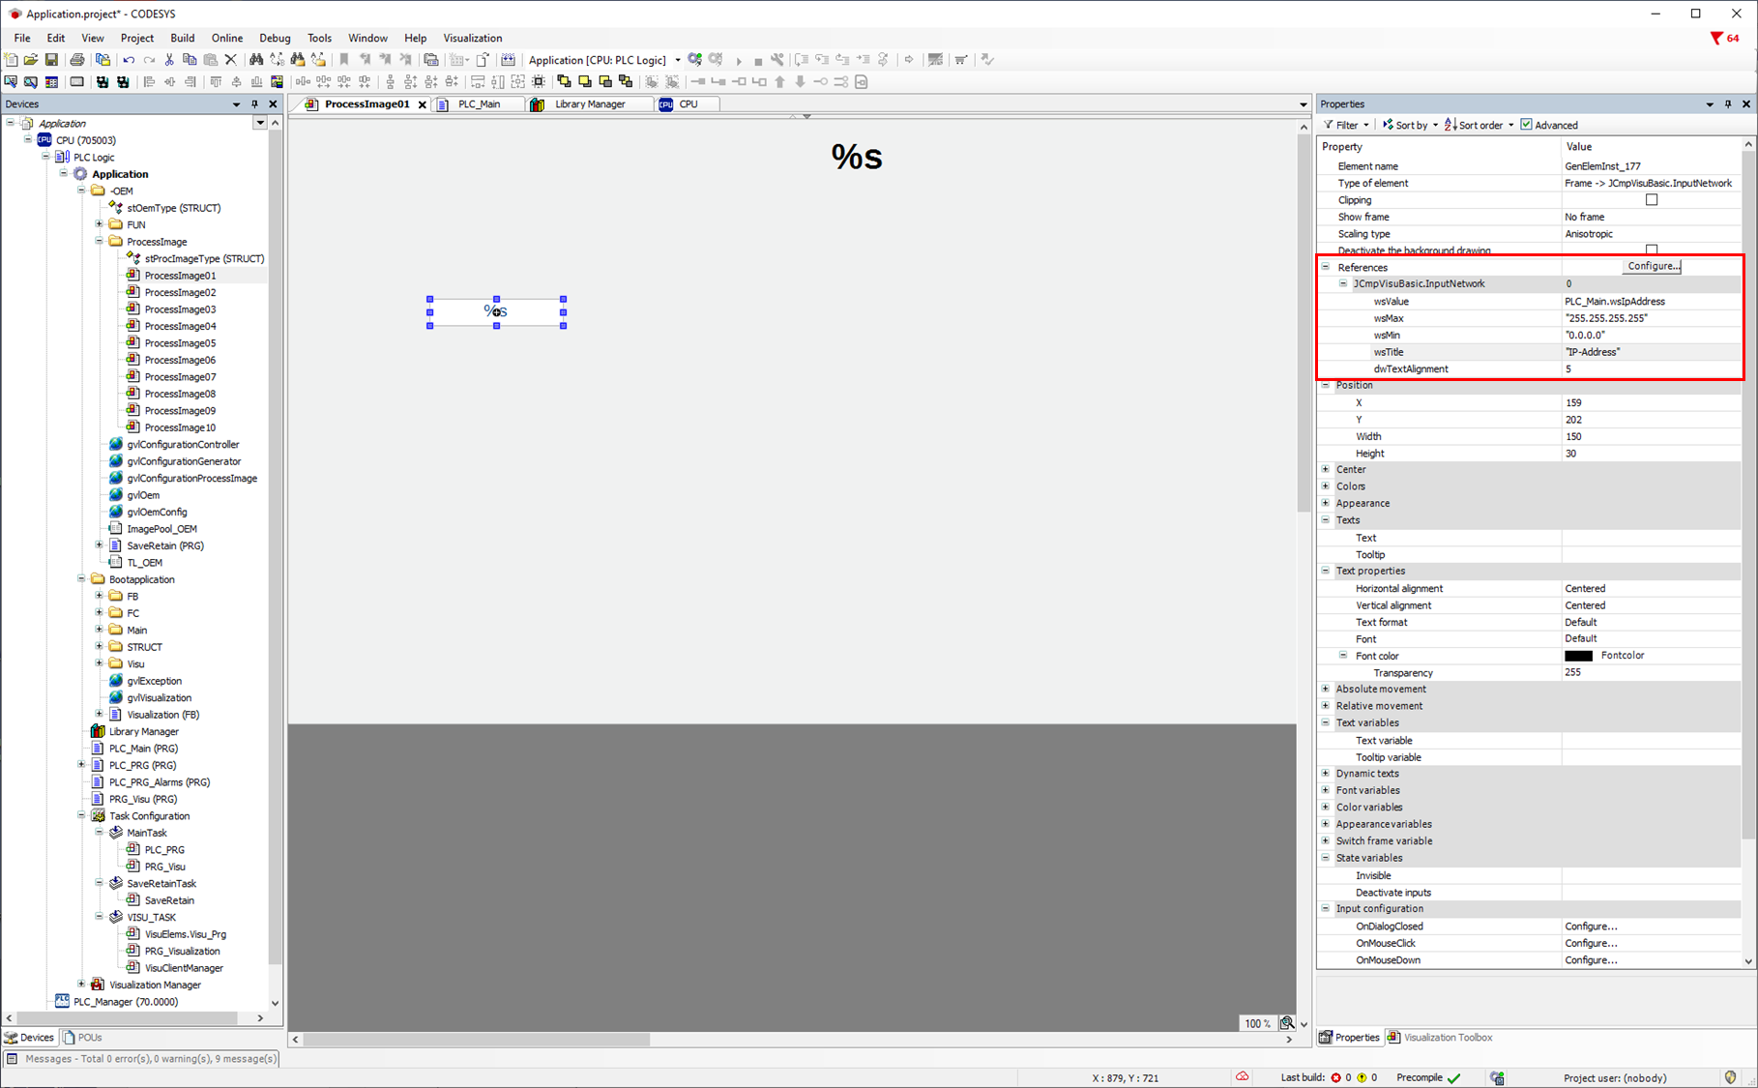Click the Save project icon in toolbar
Screen dimensions: 1758x1088
pos(51,60)
